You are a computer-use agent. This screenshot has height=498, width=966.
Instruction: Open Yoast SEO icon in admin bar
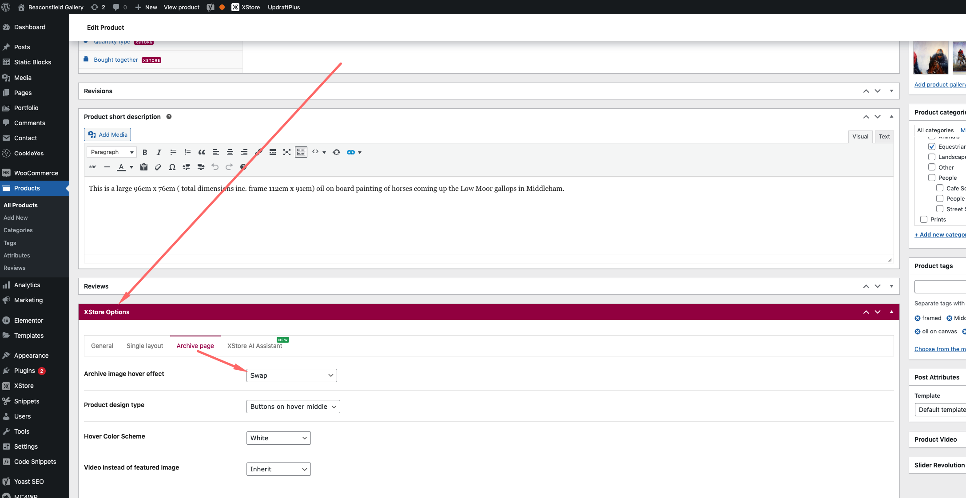pyautogui.click(x=211, y=7)
